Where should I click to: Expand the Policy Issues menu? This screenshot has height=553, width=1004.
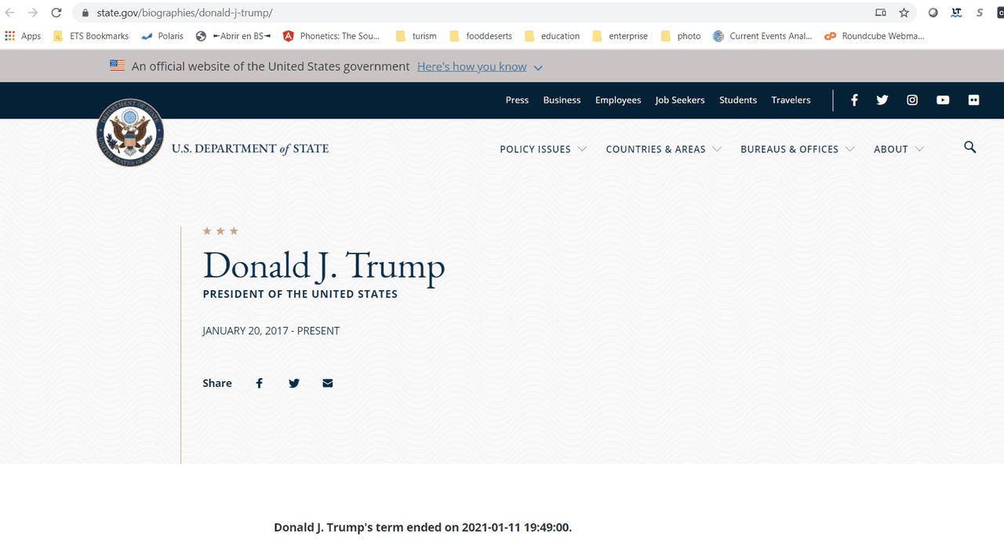543,149
